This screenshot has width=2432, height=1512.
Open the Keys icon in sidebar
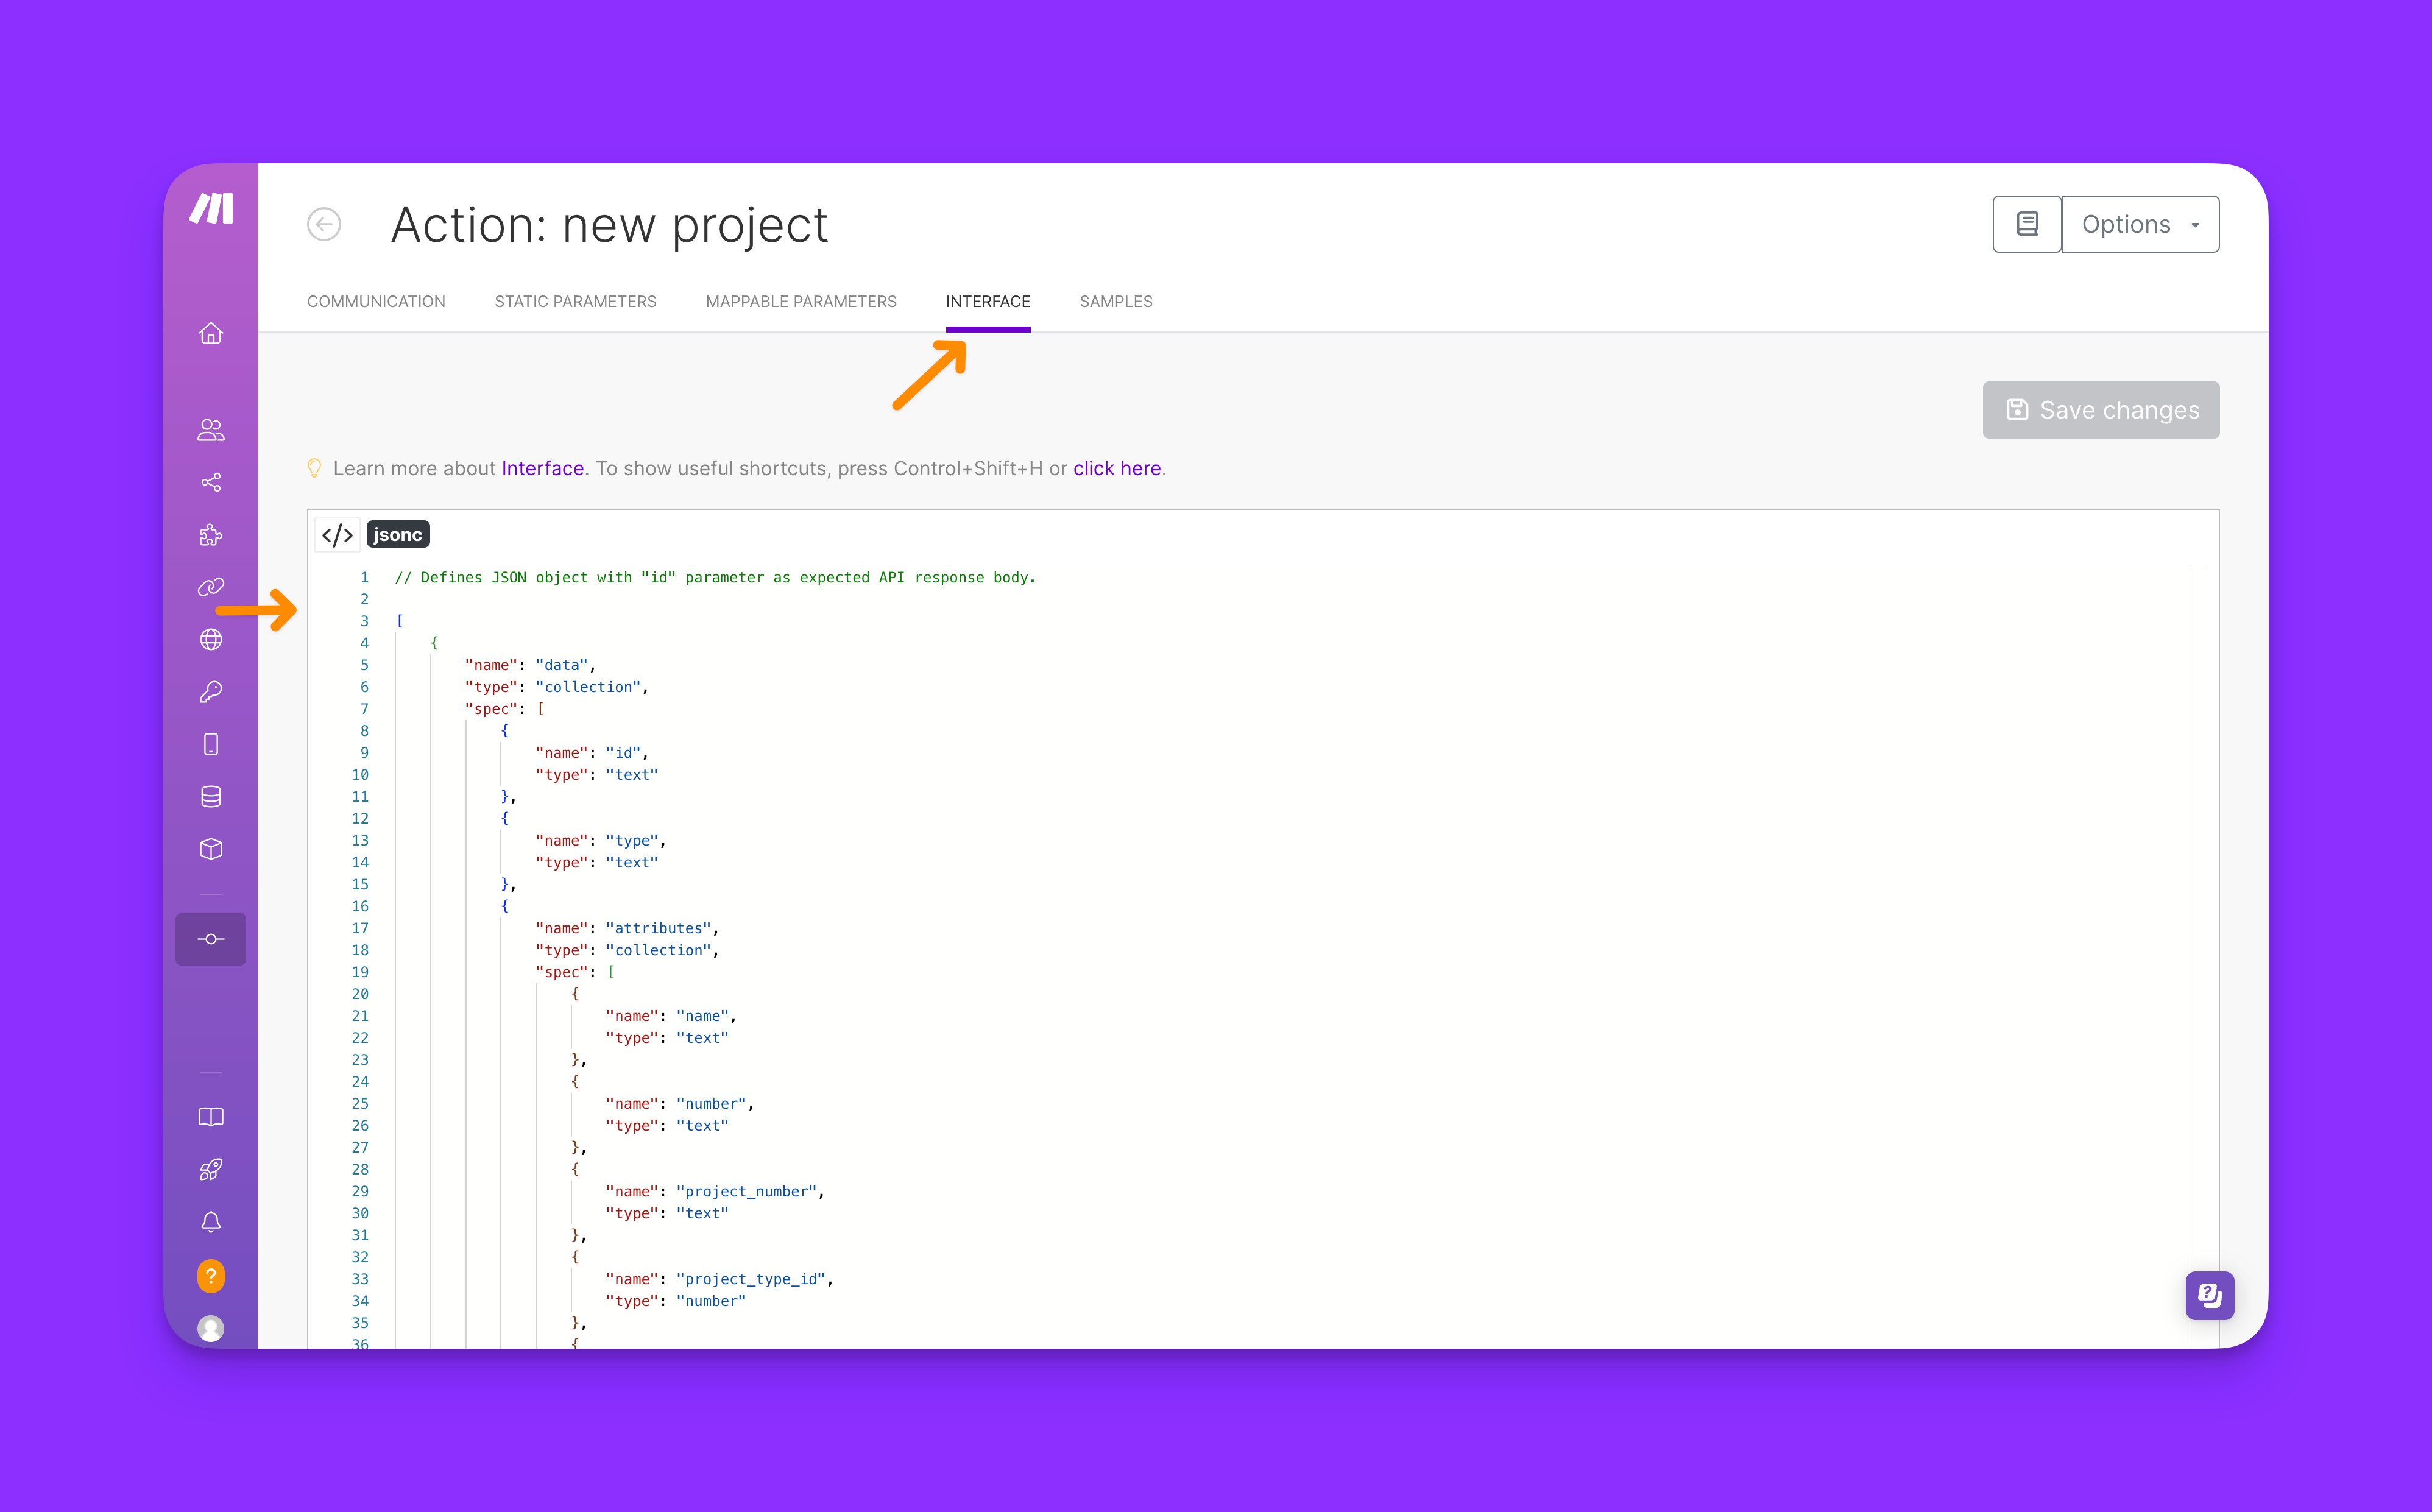coord(211,692)
